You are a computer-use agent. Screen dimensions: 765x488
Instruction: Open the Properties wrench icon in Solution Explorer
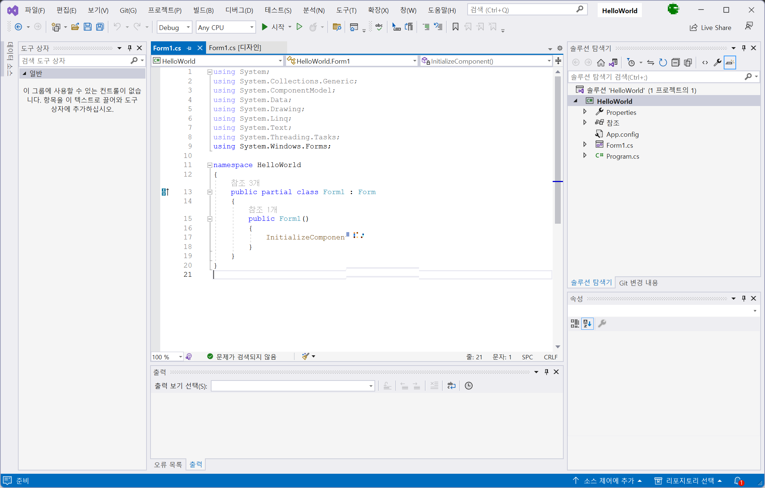pos(717,63)
